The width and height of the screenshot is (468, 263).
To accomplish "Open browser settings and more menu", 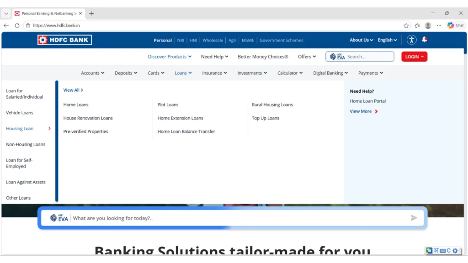I will (439, 26).
